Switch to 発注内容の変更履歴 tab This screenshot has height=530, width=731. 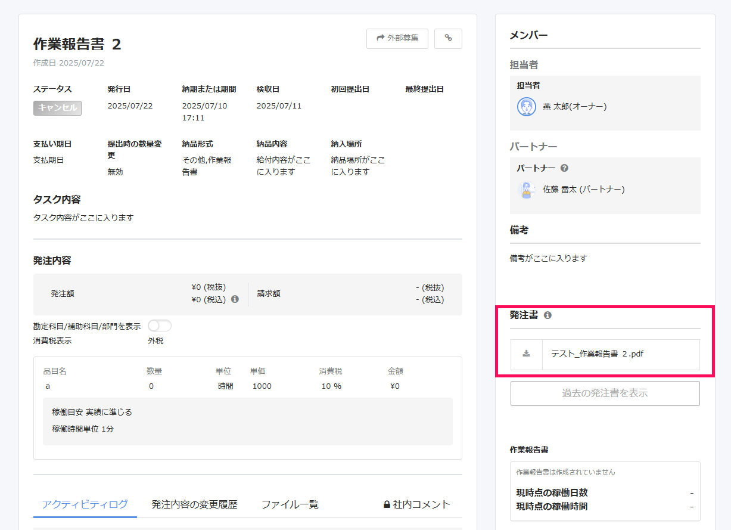pos(194,504)
